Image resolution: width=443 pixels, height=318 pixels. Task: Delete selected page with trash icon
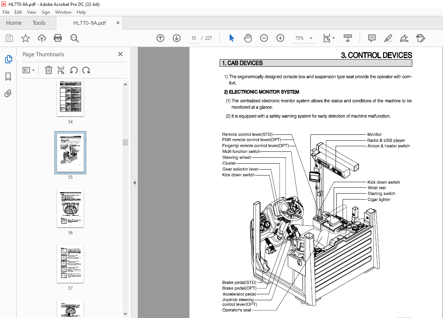pyautogui.click(x=49, y=70)
